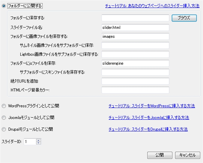This screenshot has width=203, height=163.
Task: Select the フォルダーに公開する radio button
Action: pyautogui.click(x=4, y=6)
